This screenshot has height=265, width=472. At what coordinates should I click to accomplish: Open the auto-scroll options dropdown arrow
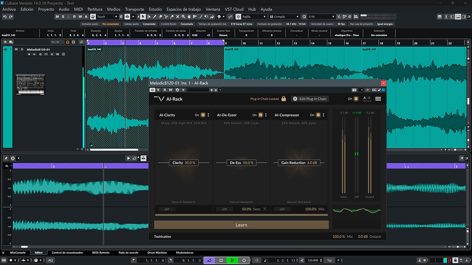(x=133, y=16)
